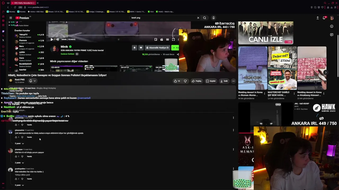Clear the YouTube search box text

click(198, 18)
